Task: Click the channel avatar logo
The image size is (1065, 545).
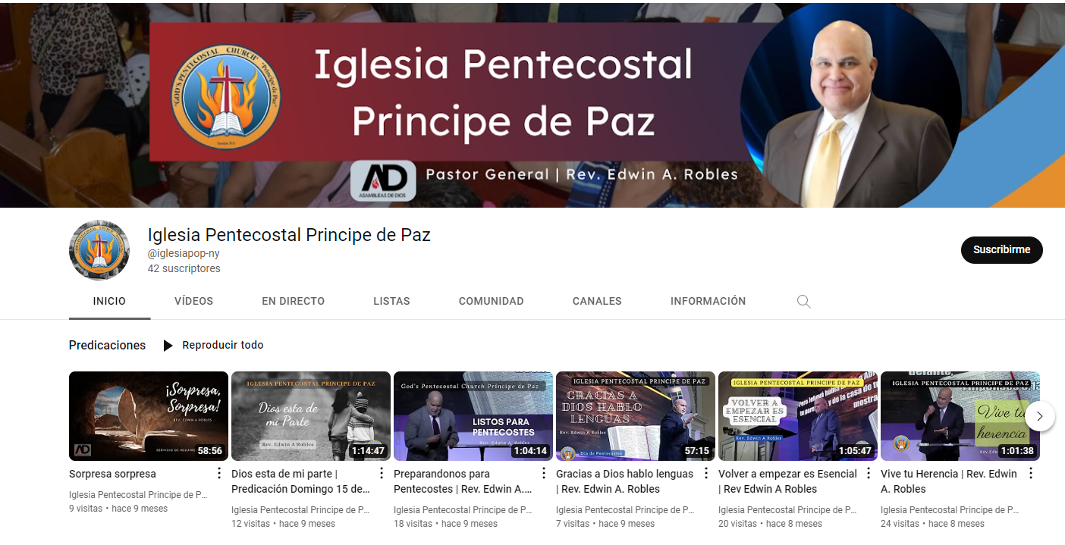Action: click(x=99, y=250)
